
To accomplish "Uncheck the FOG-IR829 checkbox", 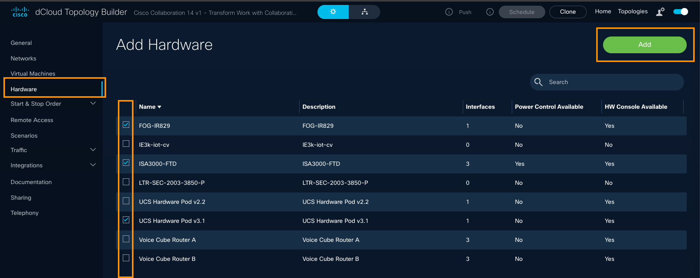I will click(x=126, y=125).
